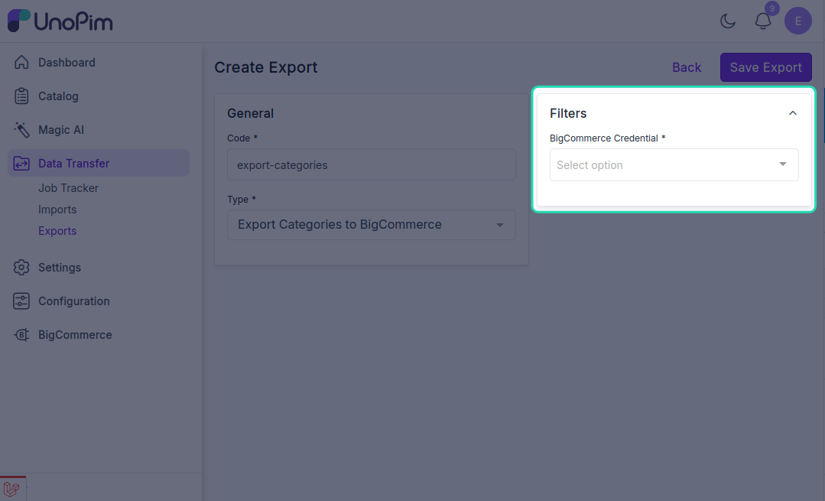Focus the Code input field

coord(372,164)
